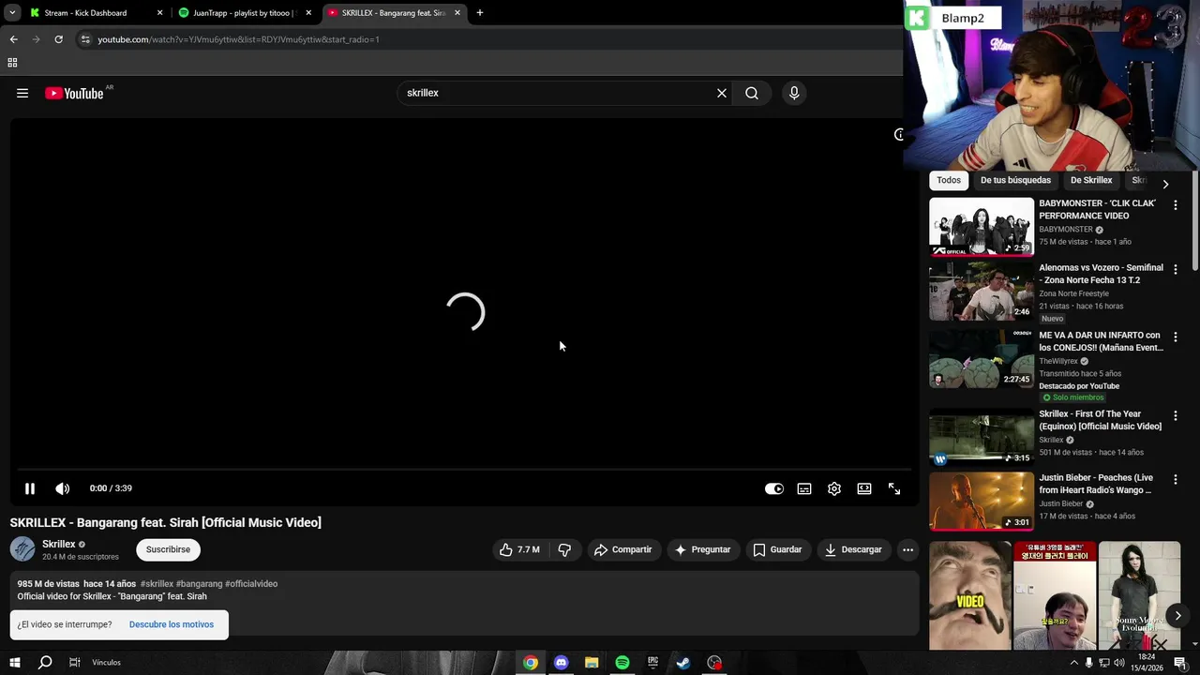Screen dimensions: 1200x675
Task: Open TheWillyrex channel name link
Action: (x=1058, y=361)
